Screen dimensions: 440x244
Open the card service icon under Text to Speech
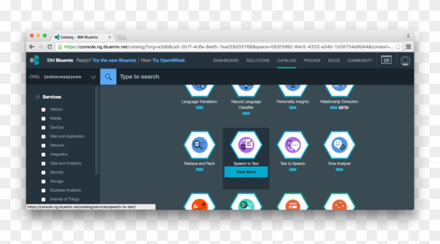coord(292,202)
